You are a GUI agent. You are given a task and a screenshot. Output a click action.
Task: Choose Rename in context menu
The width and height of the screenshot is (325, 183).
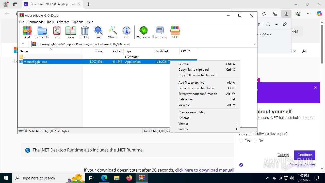click(x=205, y=118)
